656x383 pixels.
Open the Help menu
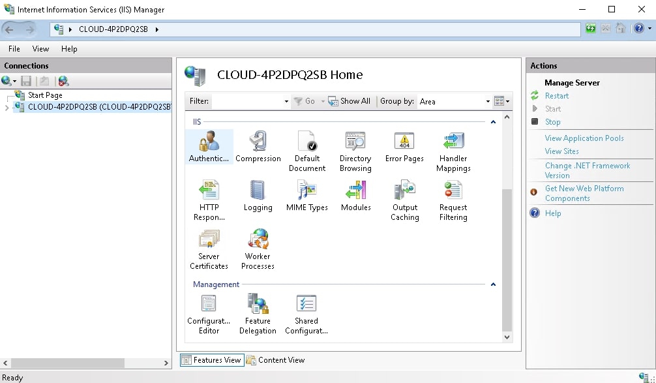(69, 49)
